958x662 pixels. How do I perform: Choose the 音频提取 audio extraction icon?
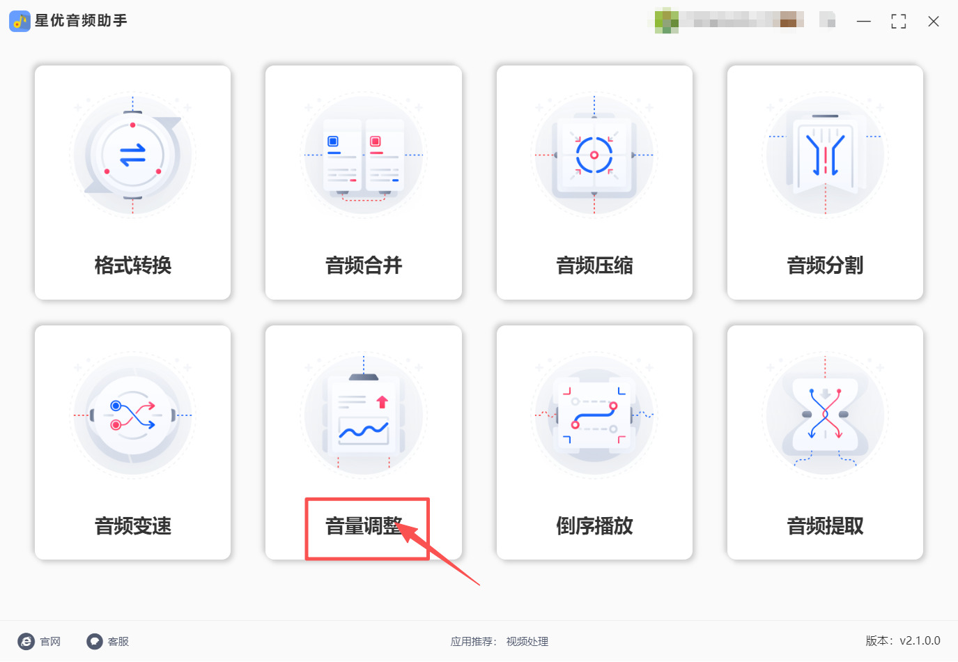coord(825,415)
